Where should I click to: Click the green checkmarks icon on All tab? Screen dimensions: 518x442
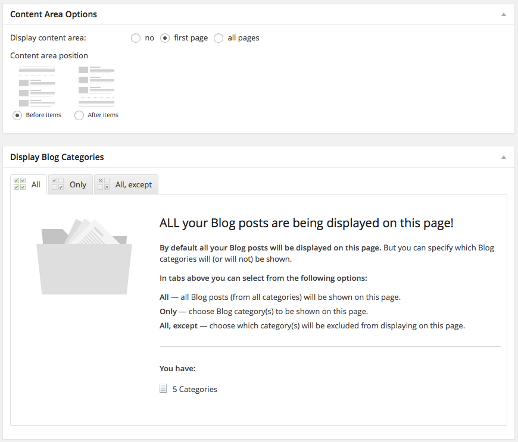click(x=20, y=184)
